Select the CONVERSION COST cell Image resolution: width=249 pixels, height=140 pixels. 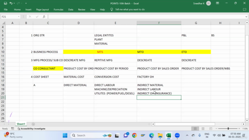[x=115, y=77]
